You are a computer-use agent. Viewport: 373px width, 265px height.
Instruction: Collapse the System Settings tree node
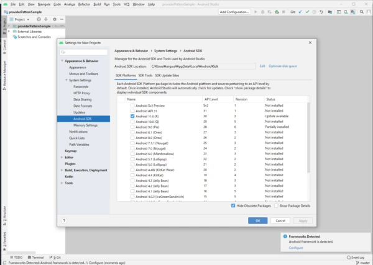coord(67,80)
